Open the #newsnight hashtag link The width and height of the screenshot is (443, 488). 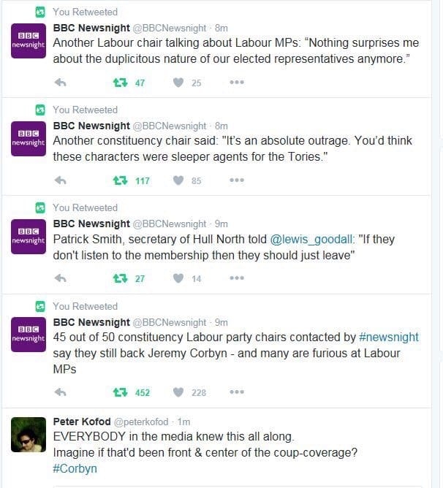(388, 337)
